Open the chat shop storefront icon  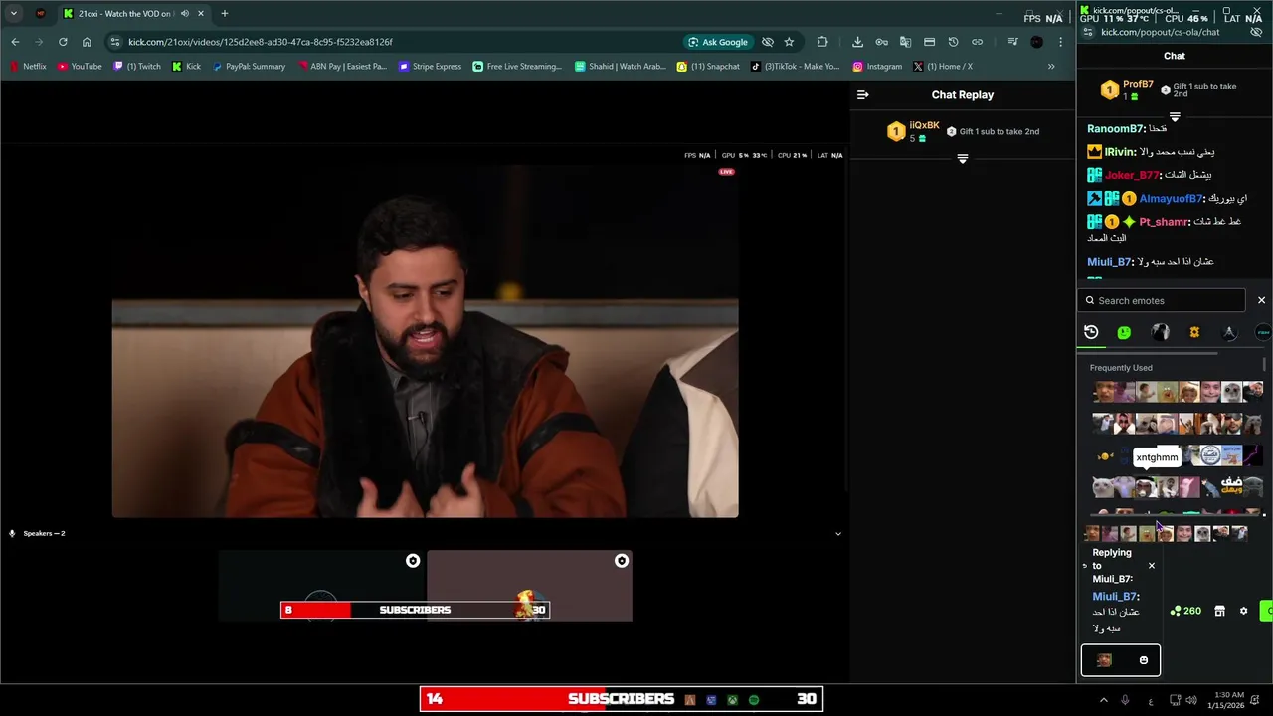point(1219,611)
